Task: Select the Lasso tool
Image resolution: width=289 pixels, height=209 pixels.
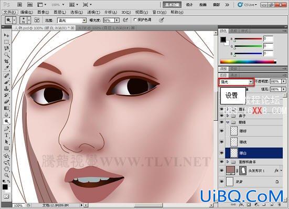Action: pos(6,48)
